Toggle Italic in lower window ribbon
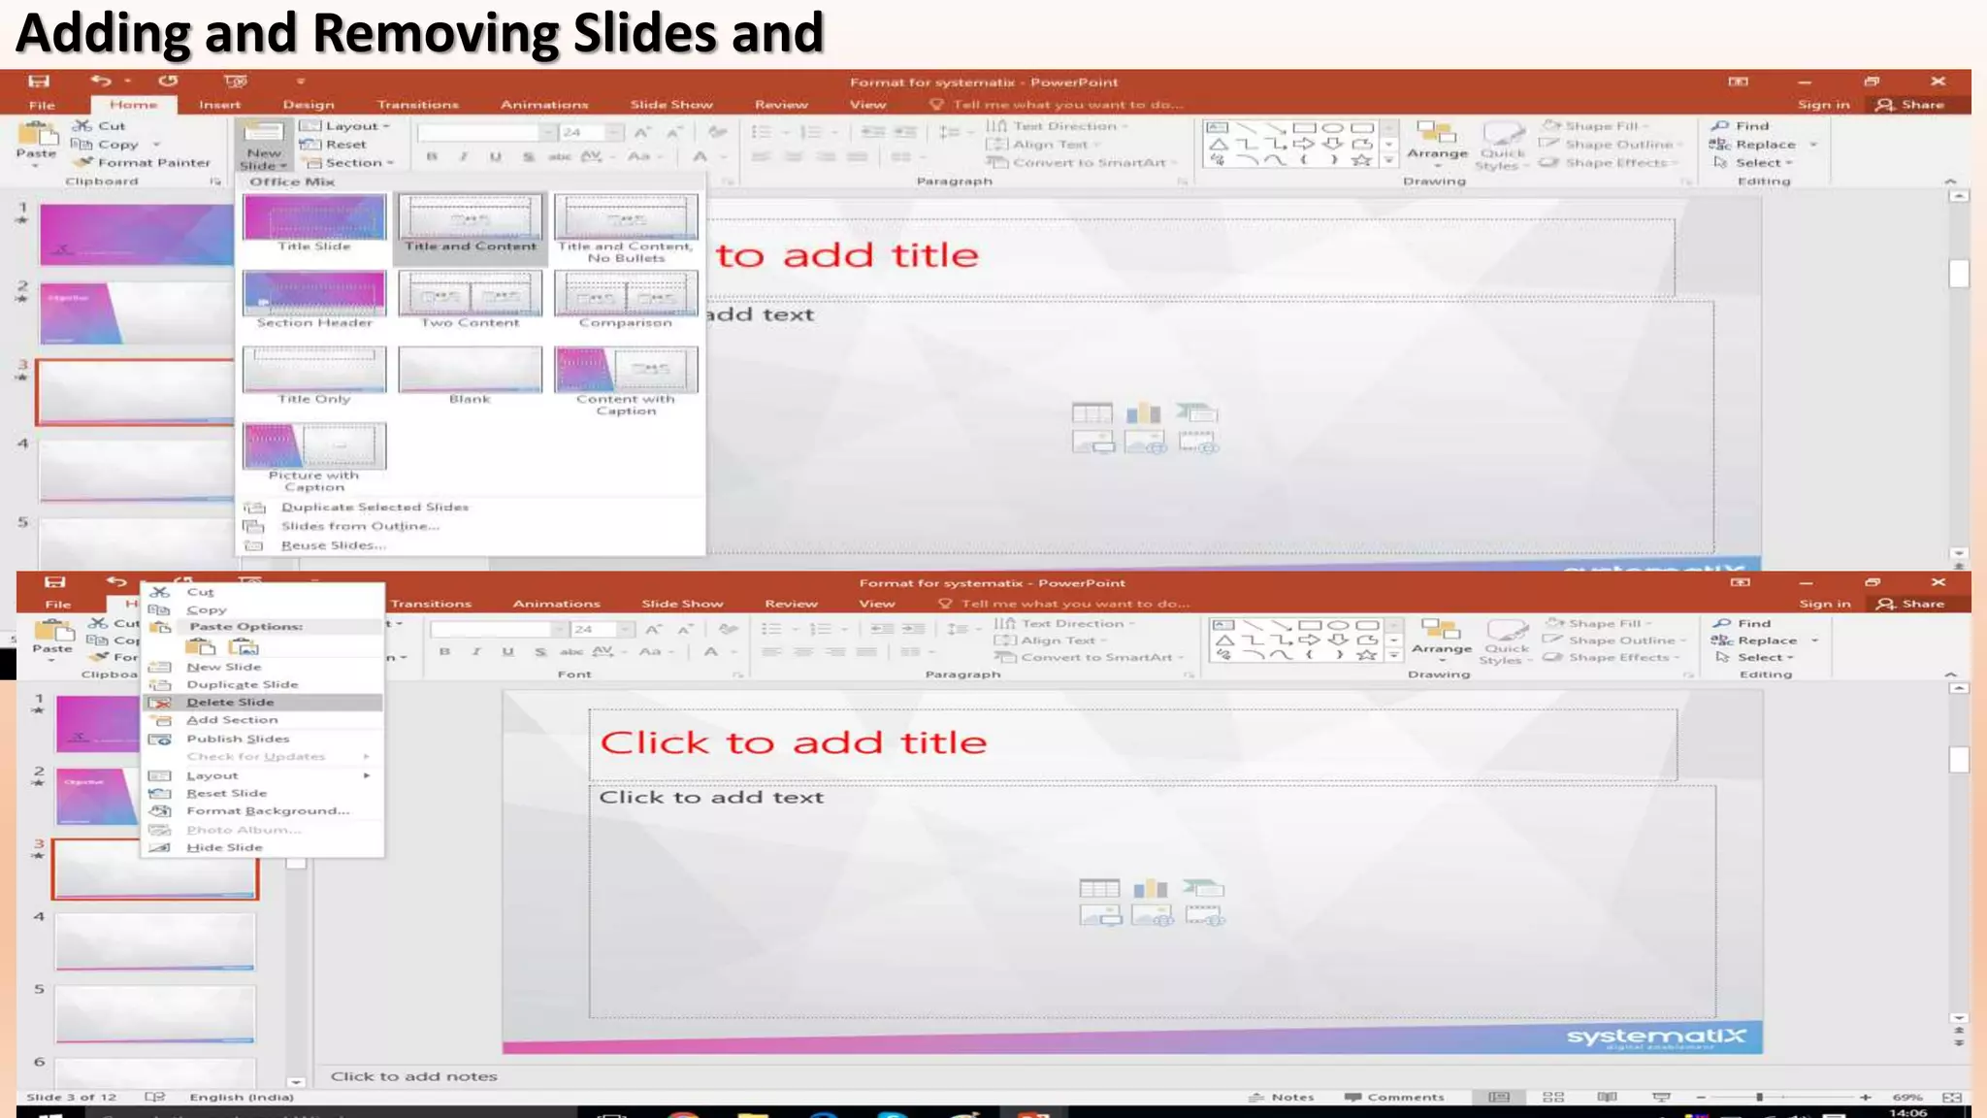 pyautogui.click(x=476, y=651)
